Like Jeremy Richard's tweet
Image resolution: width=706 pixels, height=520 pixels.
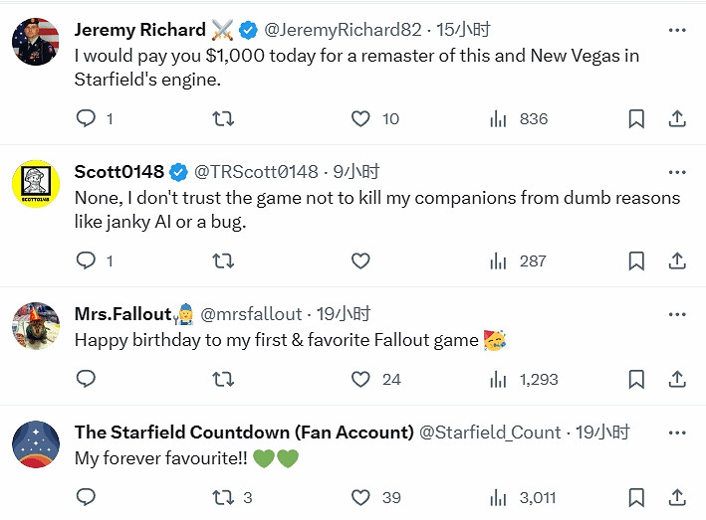[361, 118]
